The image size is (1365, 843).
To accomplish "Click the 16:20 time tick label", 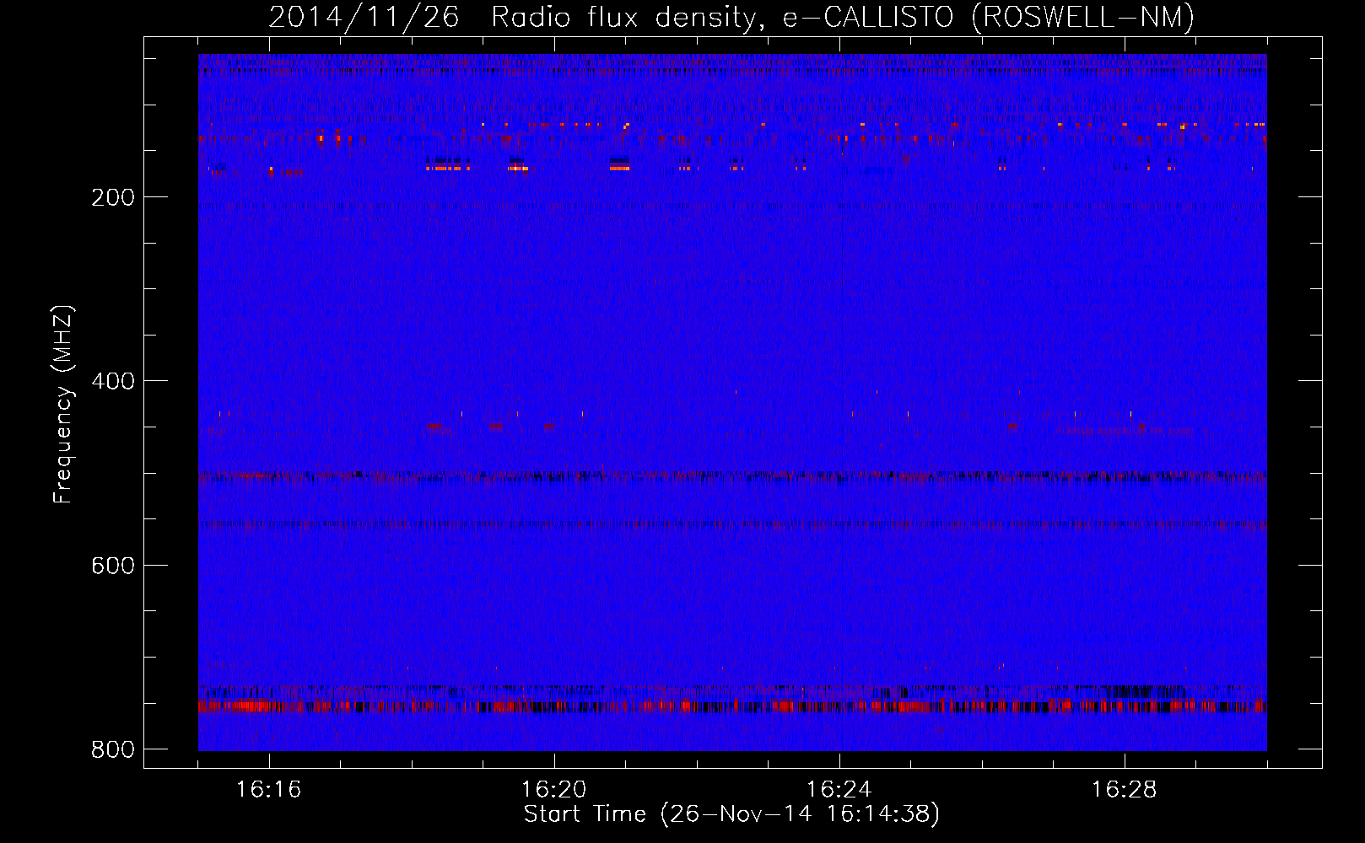I will (554, 790).
